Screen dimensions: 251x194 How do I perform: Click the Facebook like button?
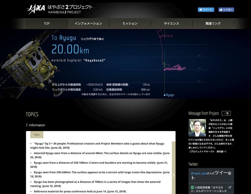tap(226, 10)
